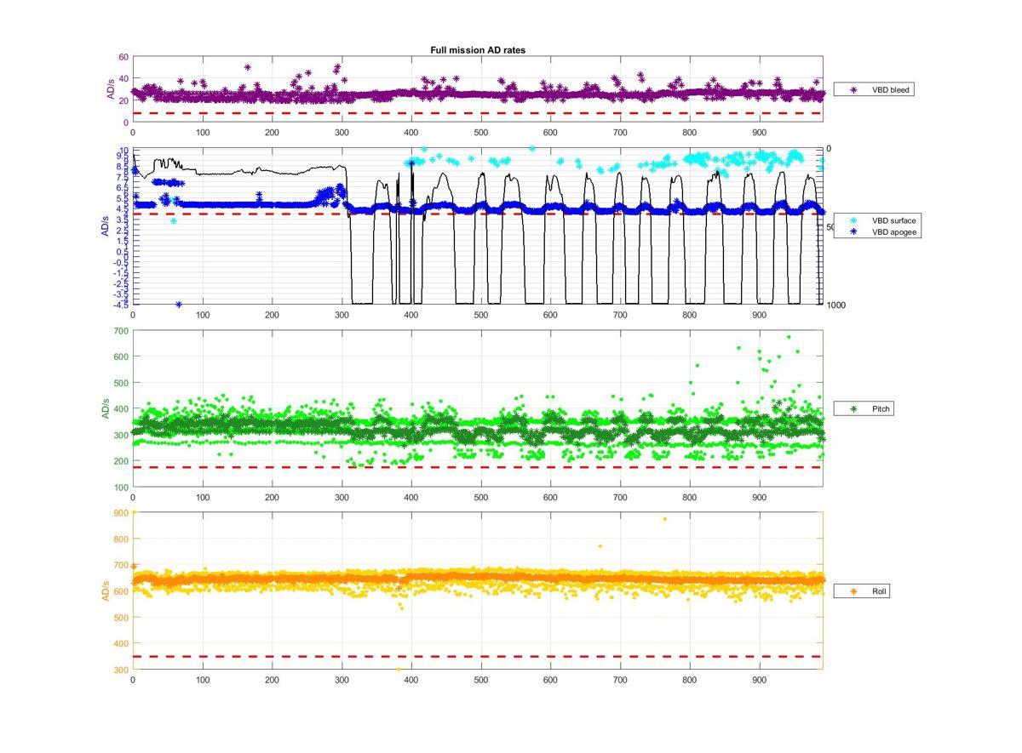Click the '500' x-axis tick under the Roll plot
The width and height of the screenshot is (1022, 753).
coord(480,680)
